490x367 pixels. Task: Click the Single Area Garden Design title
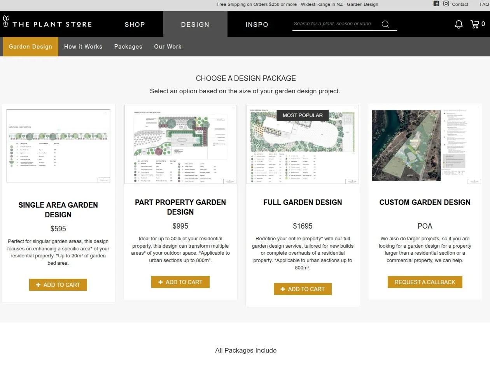58,210
